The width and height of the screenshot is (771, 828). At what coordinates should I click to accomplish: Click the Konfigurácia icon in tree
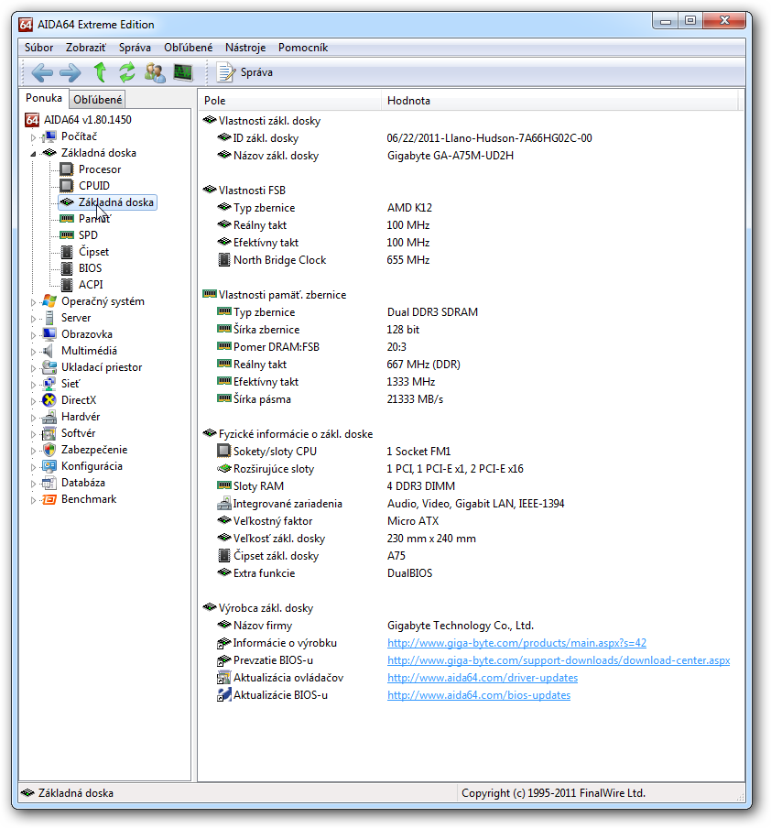[49, 466]
